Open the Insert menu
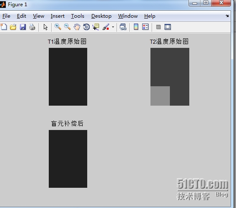This screenshot has width=236, height=208. tap(57, 16)
